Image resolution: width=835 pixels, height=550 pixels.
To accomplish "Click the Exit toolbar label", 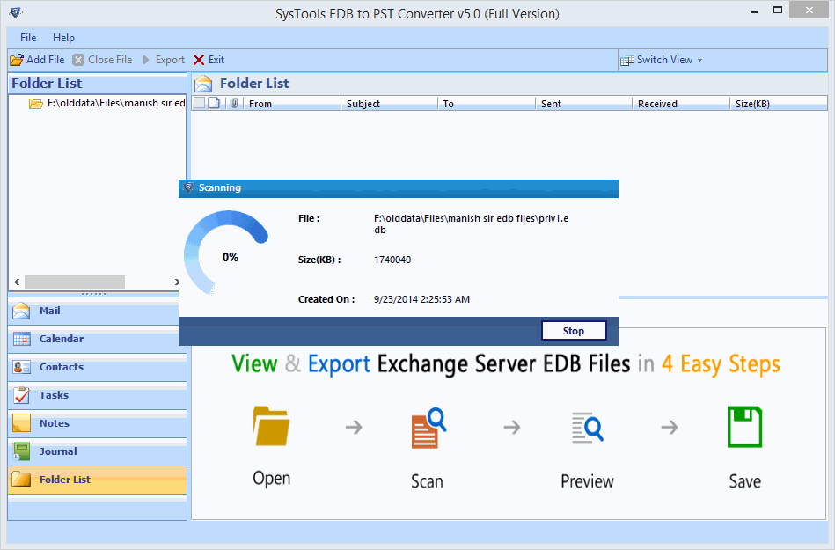I will pyautogui.click(x=216, y=60).
